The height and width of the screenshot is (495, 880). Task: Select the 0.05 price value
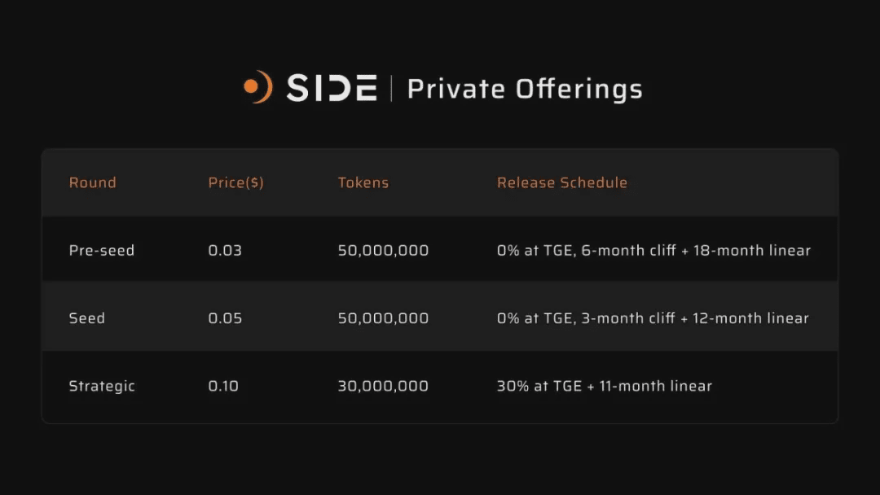point(225,318)
